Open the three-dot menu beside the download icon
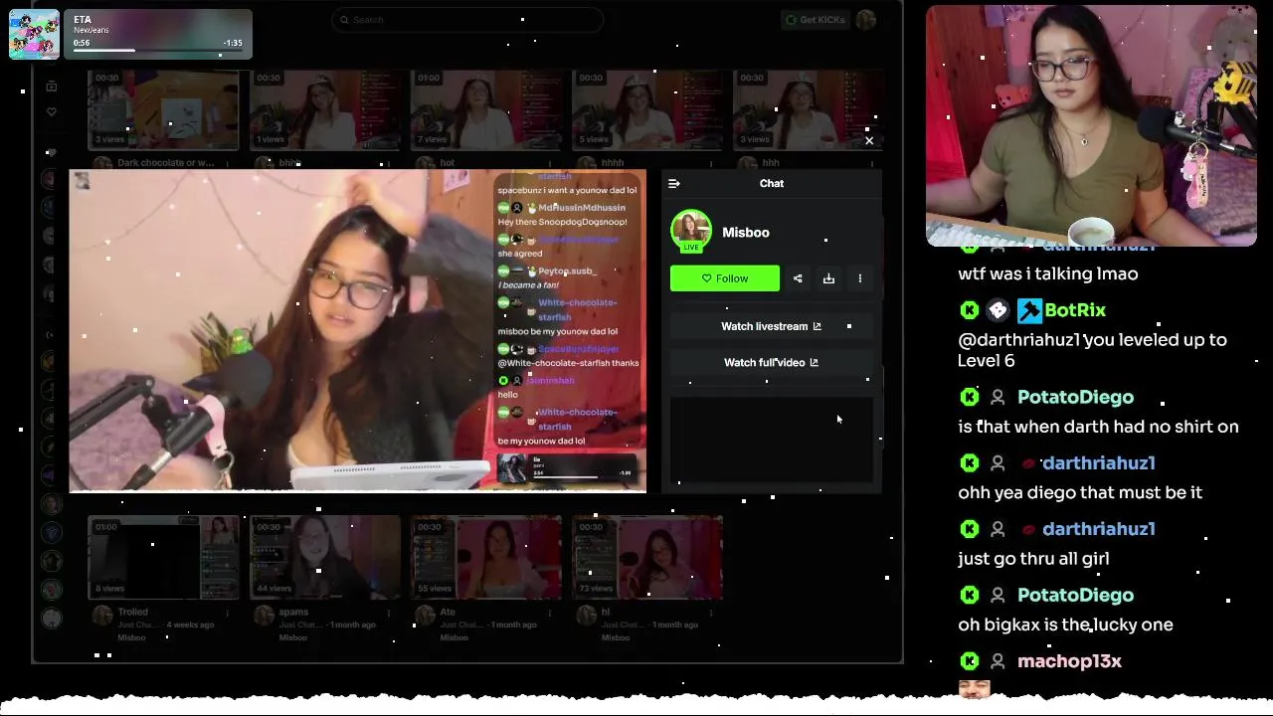This screenshot has height=716, width=1273. [x=860, y=278]
